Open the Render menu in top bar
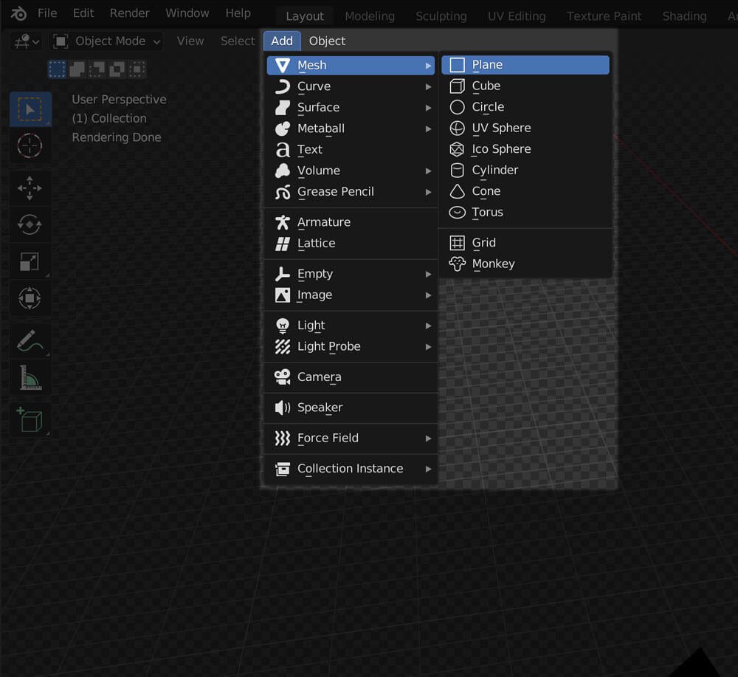Viewport: 738px width, 677px height. point(129,13)
